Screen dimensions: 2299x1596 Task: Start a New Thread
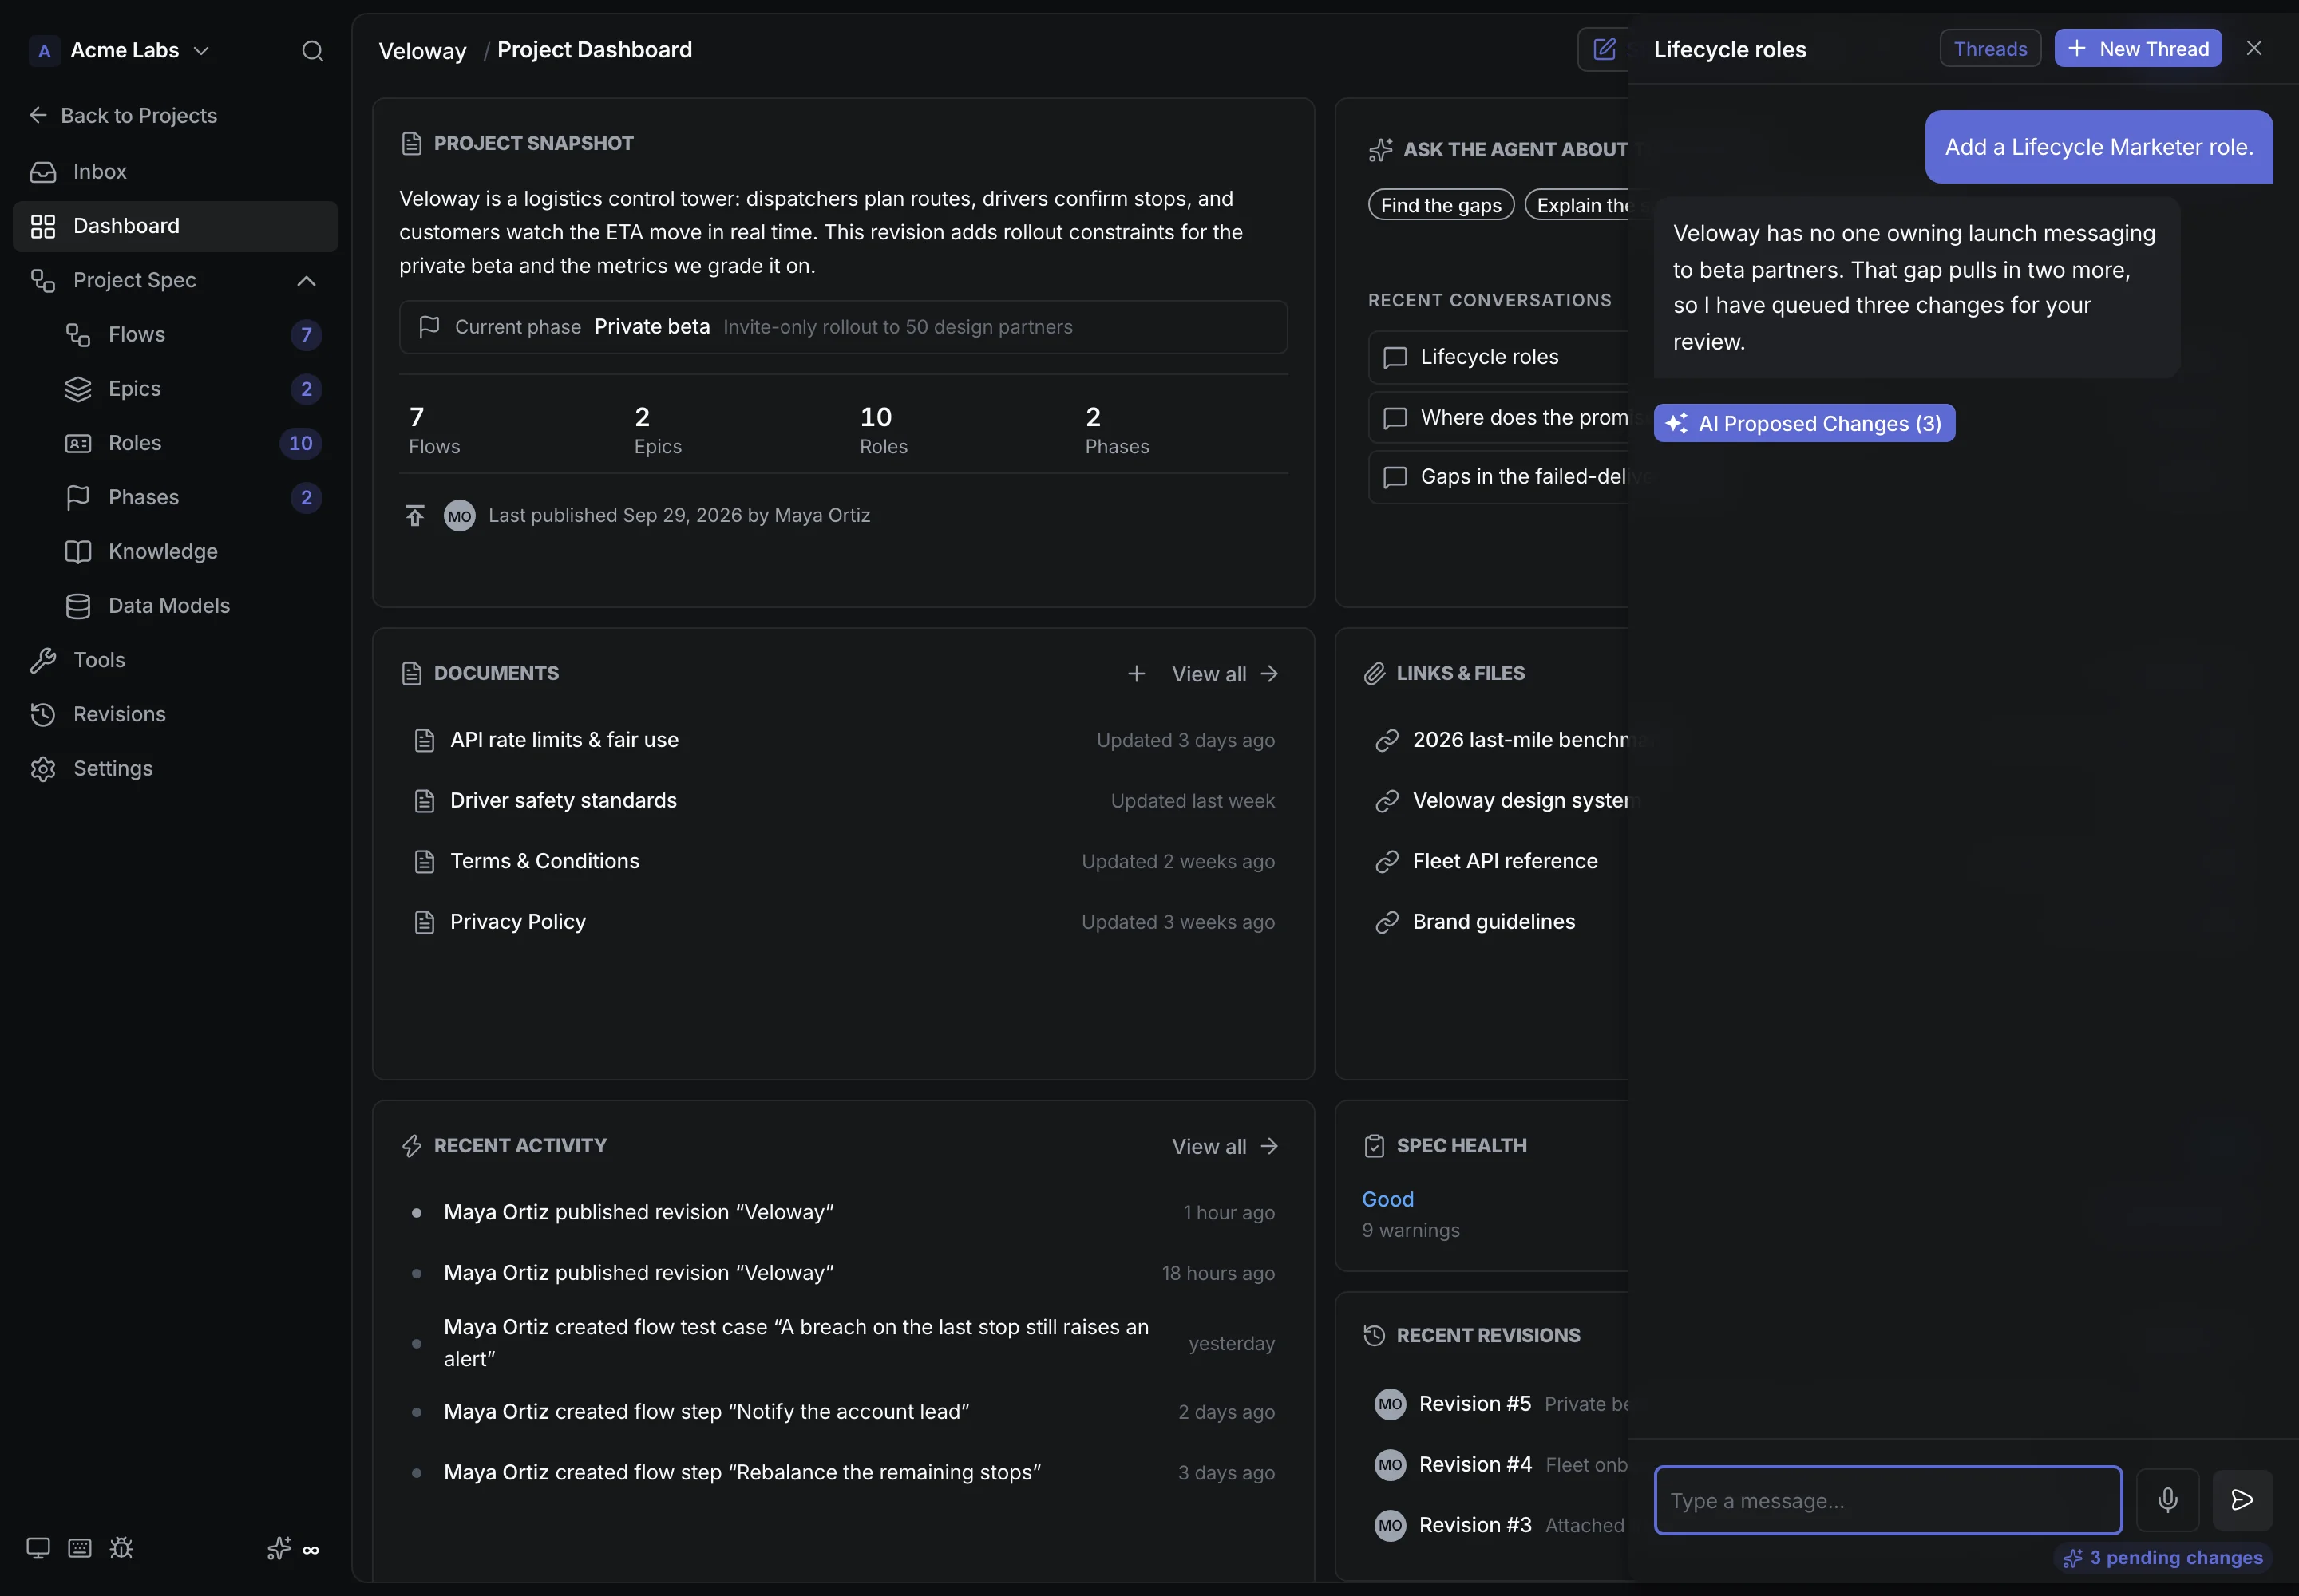coord(2138,49)
